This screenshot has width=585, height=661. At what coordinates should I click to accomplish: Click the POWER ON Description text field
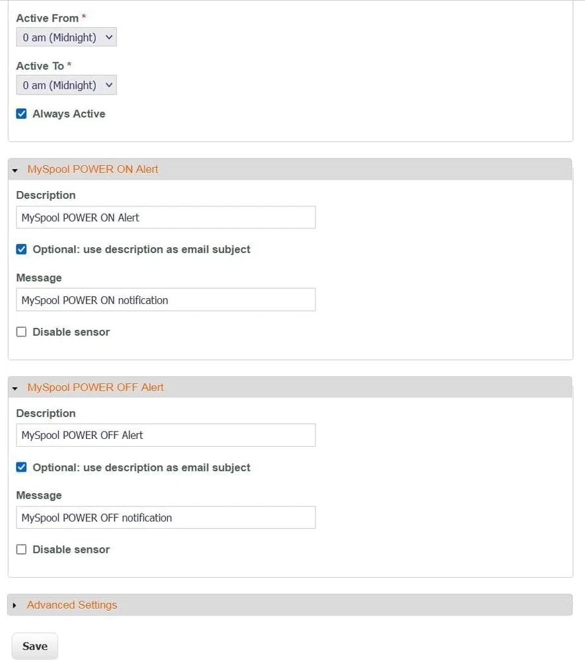[x=165, y=217]
